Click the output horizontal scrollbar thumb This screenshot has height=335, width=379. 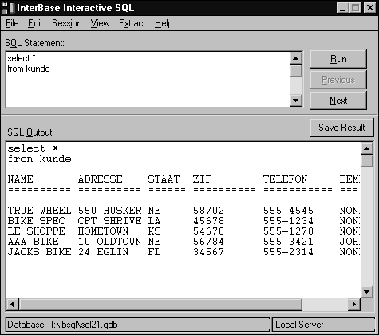[160, 304]
